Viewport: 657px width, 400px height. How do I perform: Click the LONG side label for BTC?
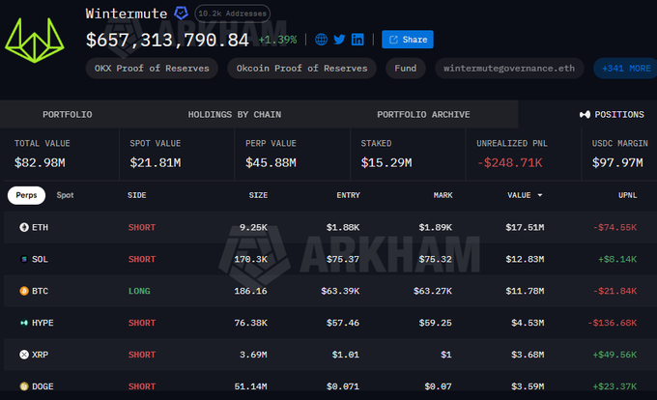pyautogui.click(x=139, y=291)
